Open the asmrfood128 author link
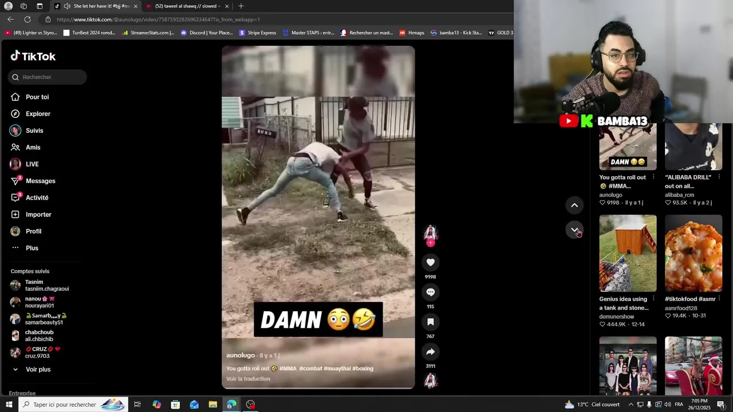The image size is (733, 412). coord(681,308)
